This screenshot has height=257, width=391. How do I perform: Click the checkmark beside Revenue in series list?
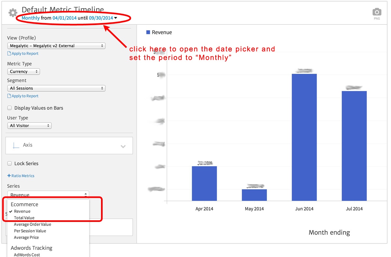(x=11, y=211)
